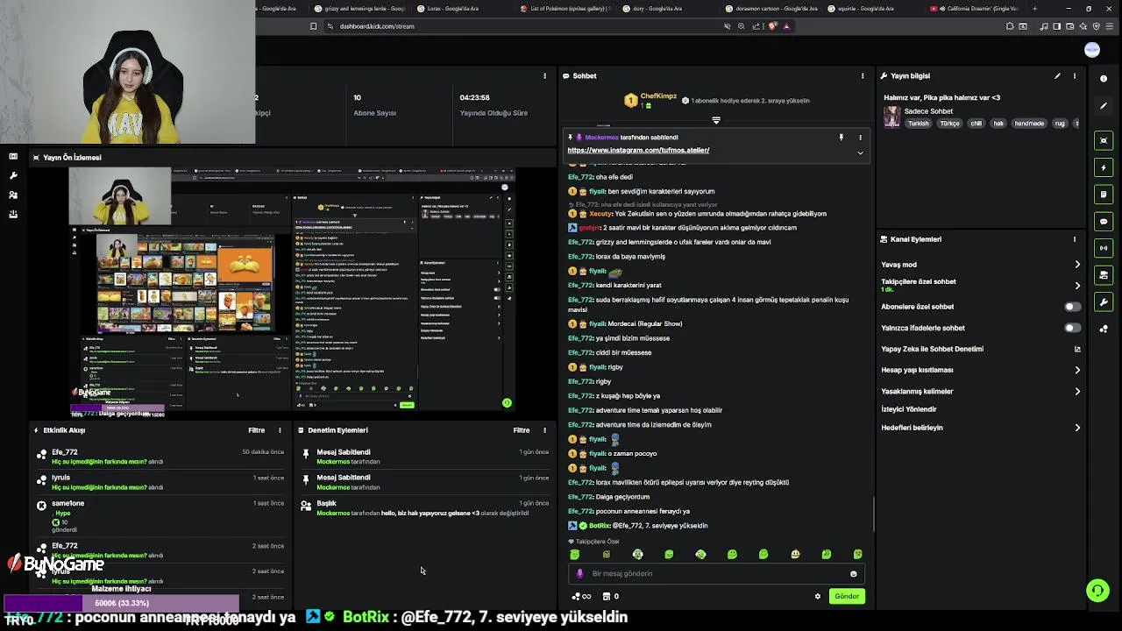1122x631 pixels.
Task: Click the left sidebar wrench icon
Action: (x=13, y=175)
